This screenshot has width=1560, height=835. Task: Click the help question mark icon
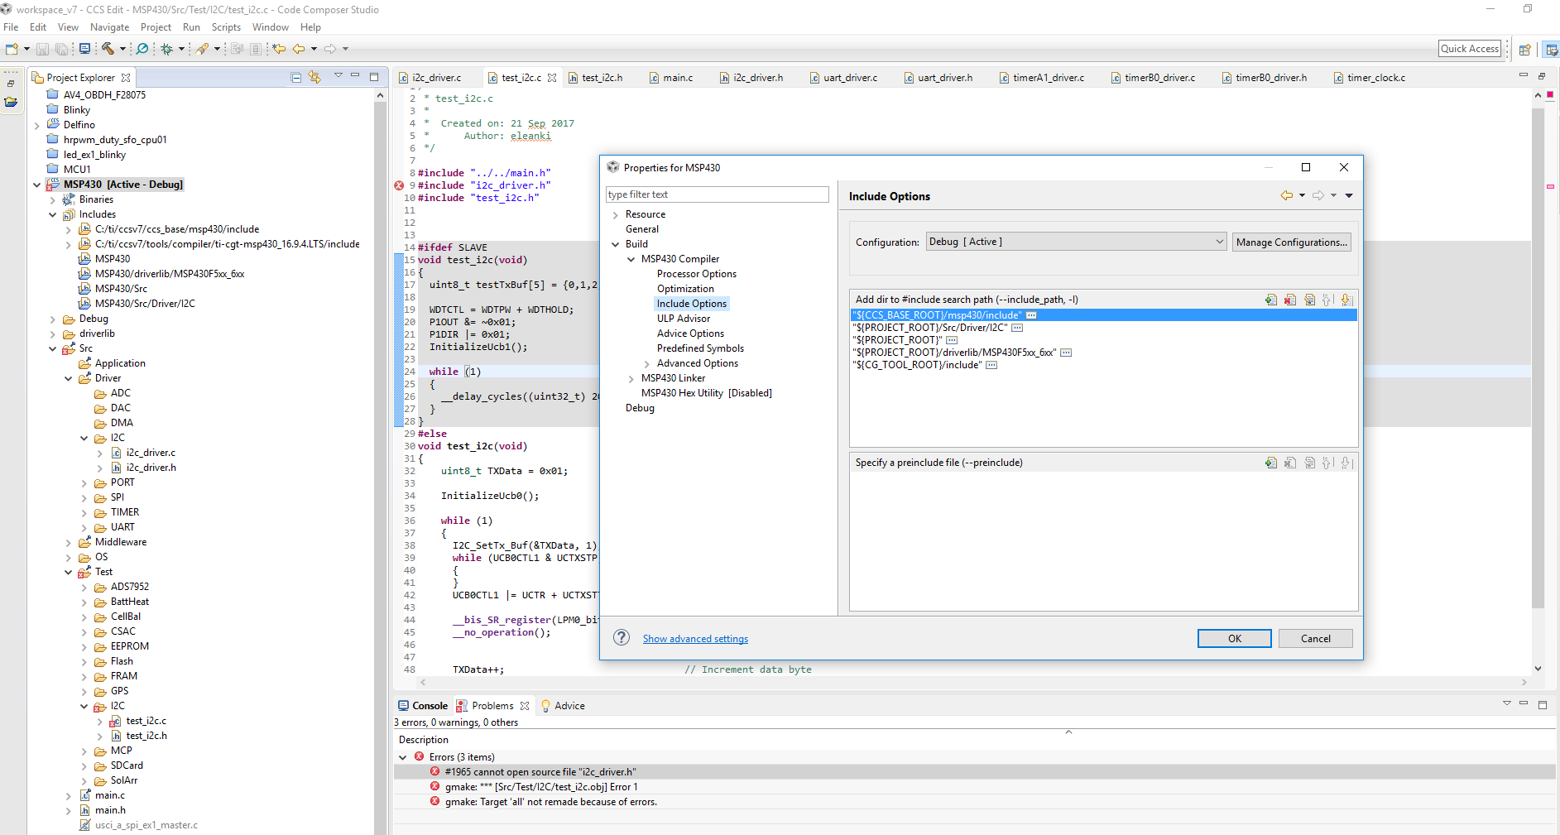[622, 638]
